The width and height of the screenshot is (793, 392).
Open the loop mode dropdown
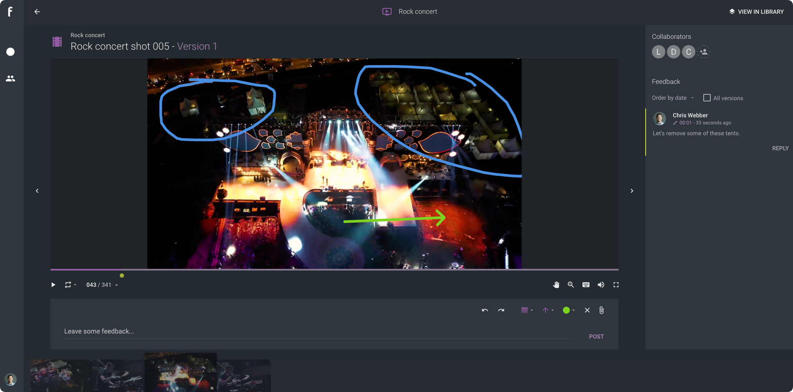tap(70, 285)
